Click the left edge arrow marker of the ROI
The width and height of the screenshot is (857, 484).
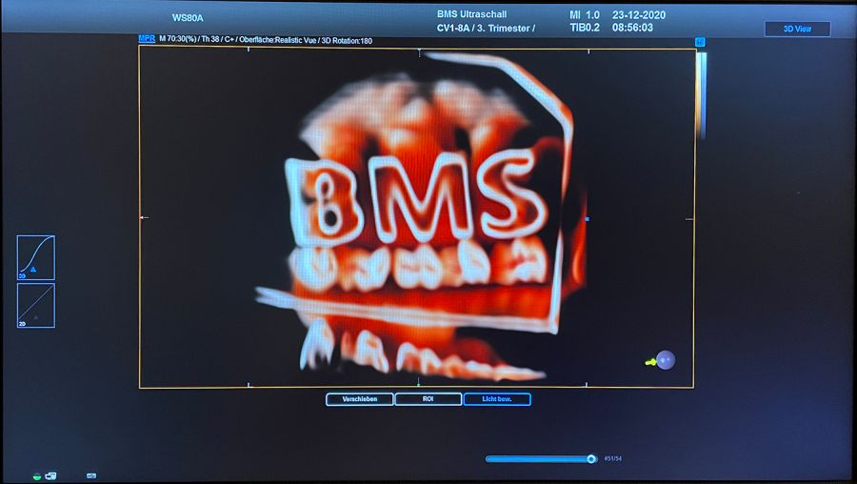pyautogui.click(x=144, y=217)
